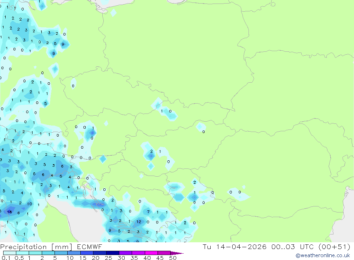This screenshot has width=354, height=260.
Task: Click the weatheronline.co.uk link
Action: 323,255
